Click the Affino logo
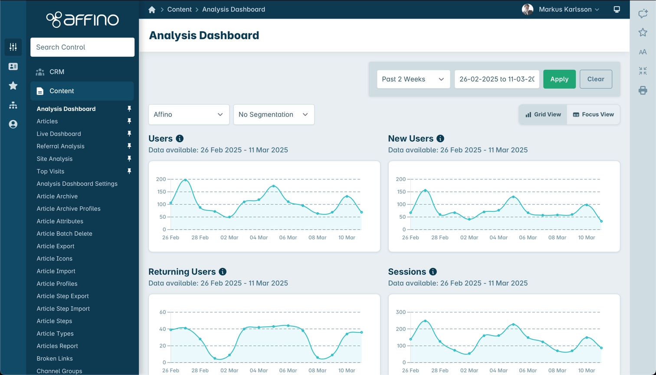 (82, 20)
